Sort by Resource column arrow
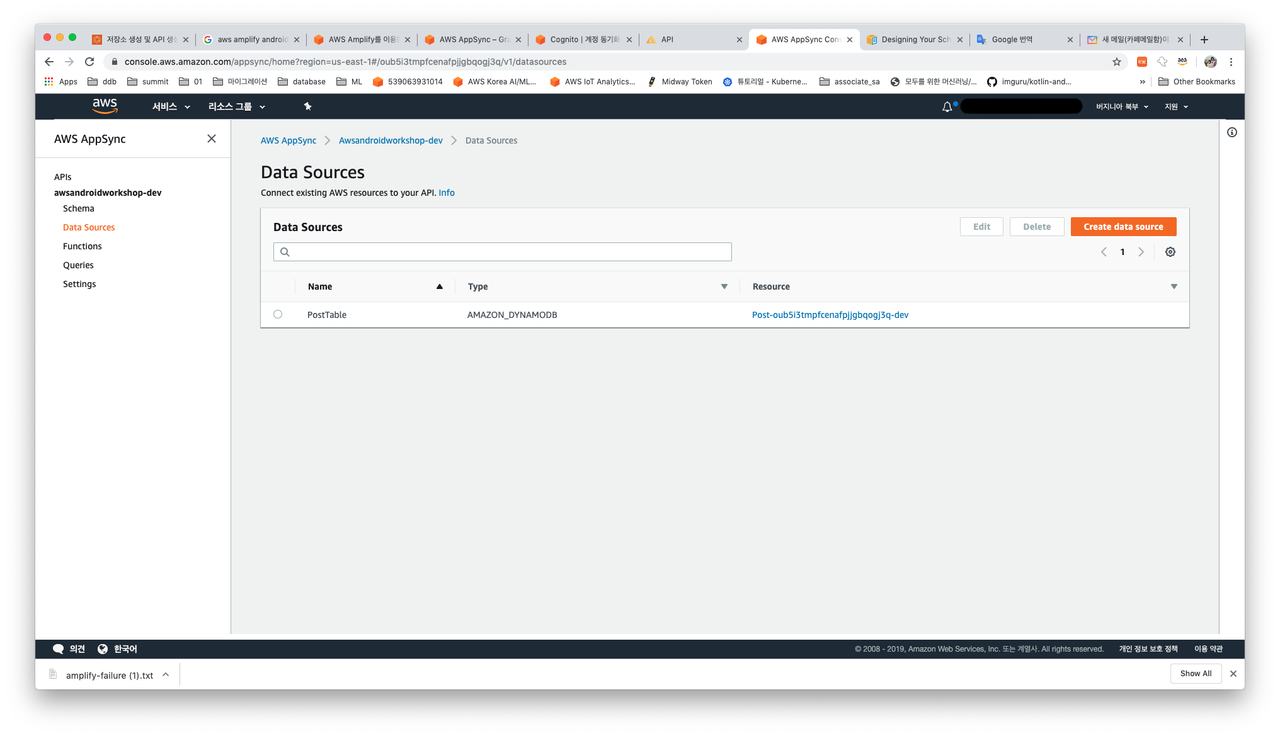Screen dimensions: 1280x736 tap(1174, 286)
